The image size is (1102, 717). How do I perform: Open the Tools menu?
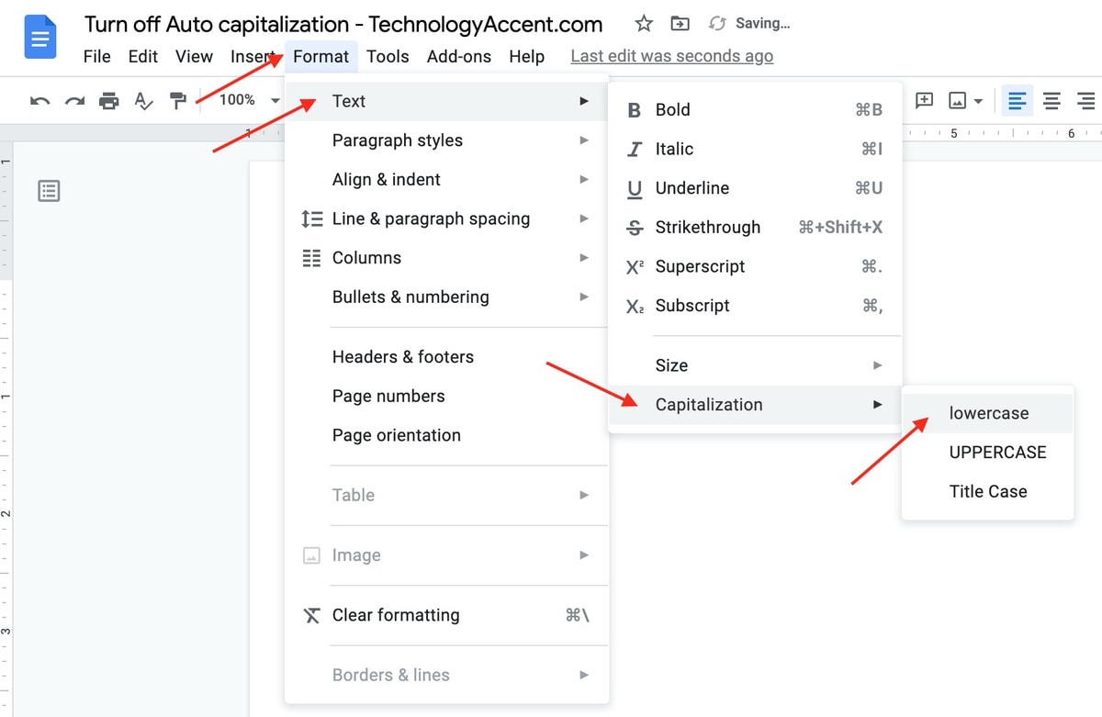[388, 56]
